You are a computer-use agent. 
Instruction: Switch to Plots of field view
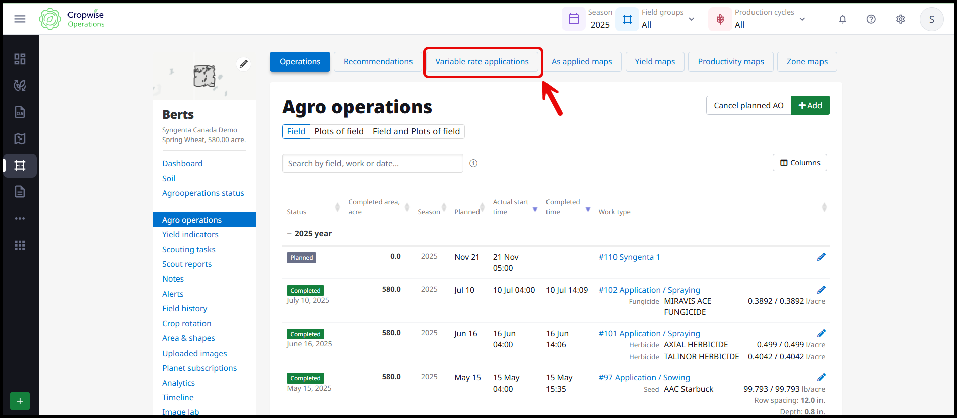pyautogui.click(x=338, y=131)
